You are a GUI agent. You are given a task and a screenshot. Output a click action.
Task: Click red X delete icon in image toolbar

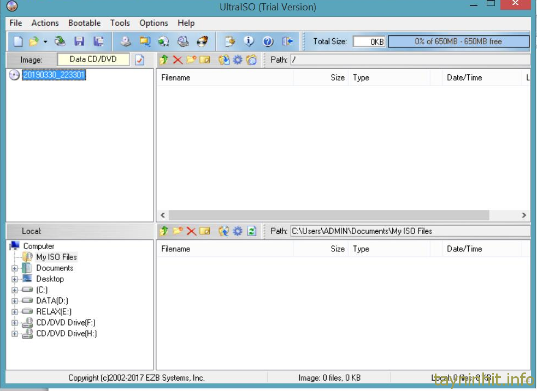click(178, 60)
